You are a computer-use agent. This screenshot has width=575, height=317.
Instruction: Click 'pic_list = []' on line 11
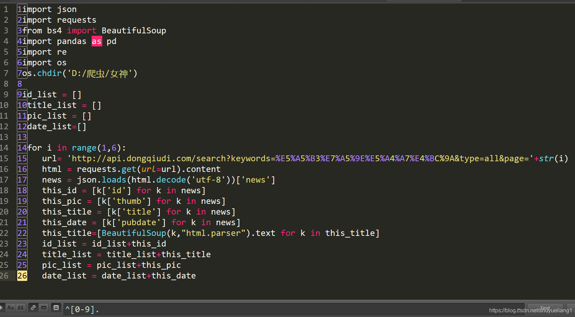click(59, 116)
